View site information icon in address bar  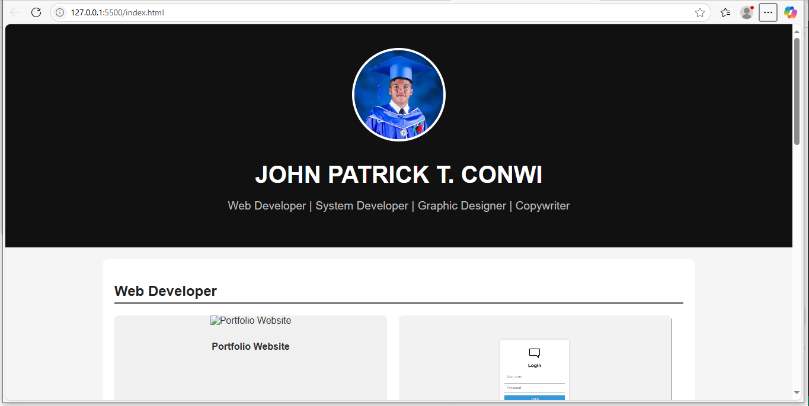tap(60, 12)
